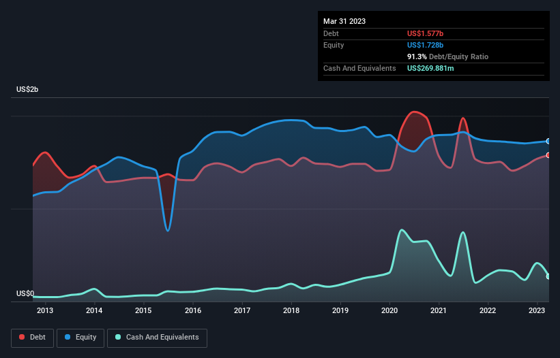The height and width of the screenshot is (358, 560).
Task: Click Cash And Equivalents label in tooltip
Action: pyautogui.click(x=359, y=68)
